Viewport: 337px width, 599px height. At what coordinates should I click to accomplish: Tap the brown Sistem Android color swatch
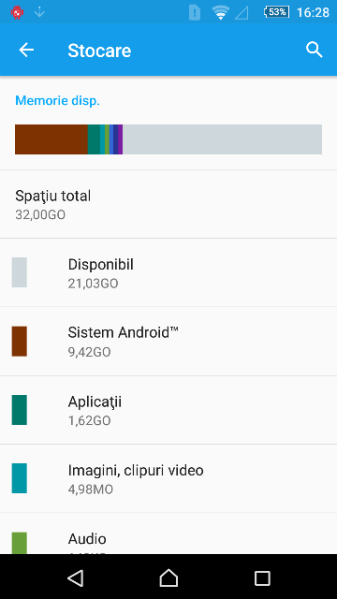[19, 341]
